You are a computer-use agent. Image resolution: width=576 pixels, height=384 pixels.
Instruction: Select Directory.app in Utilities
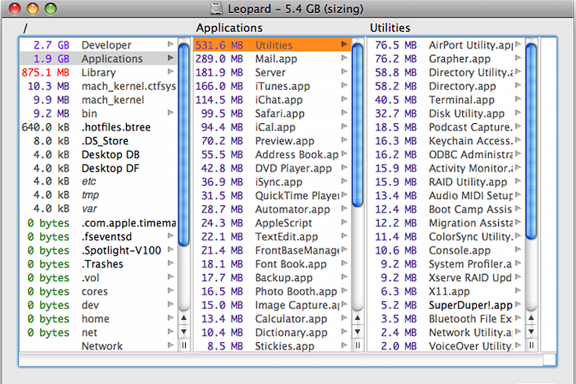coord(446,86)
